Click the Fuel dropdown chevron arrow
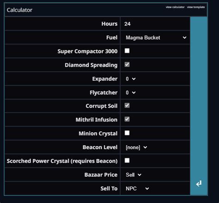Viewport: 219px width, 203px height. pyautogui.click(x=184, y=37)
